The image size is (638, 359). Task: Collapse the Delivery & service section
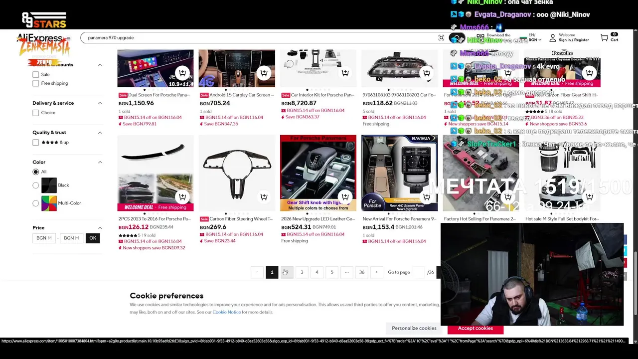click(100, 103)
